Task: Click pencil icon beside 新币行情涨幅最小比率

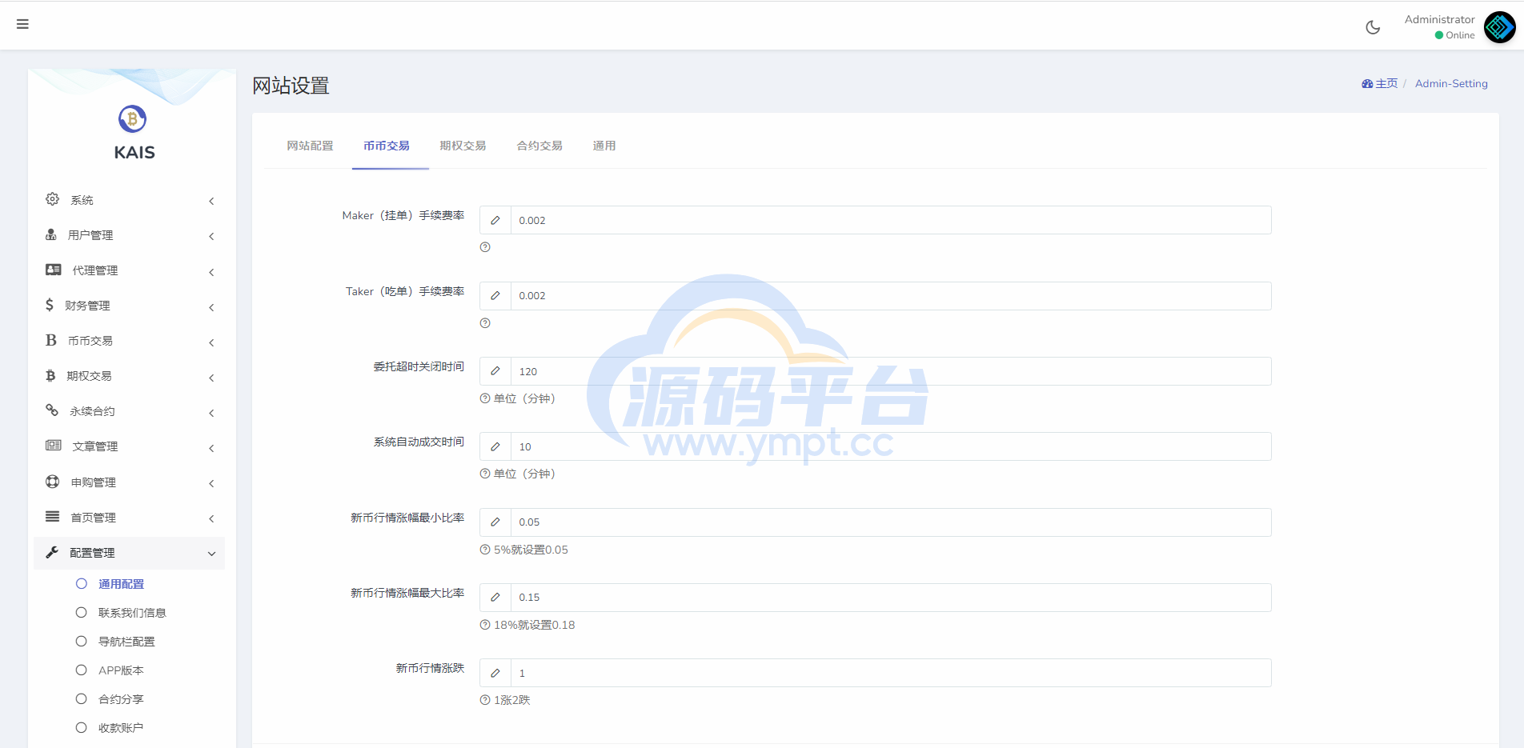Action: click(x=495, y=522)
